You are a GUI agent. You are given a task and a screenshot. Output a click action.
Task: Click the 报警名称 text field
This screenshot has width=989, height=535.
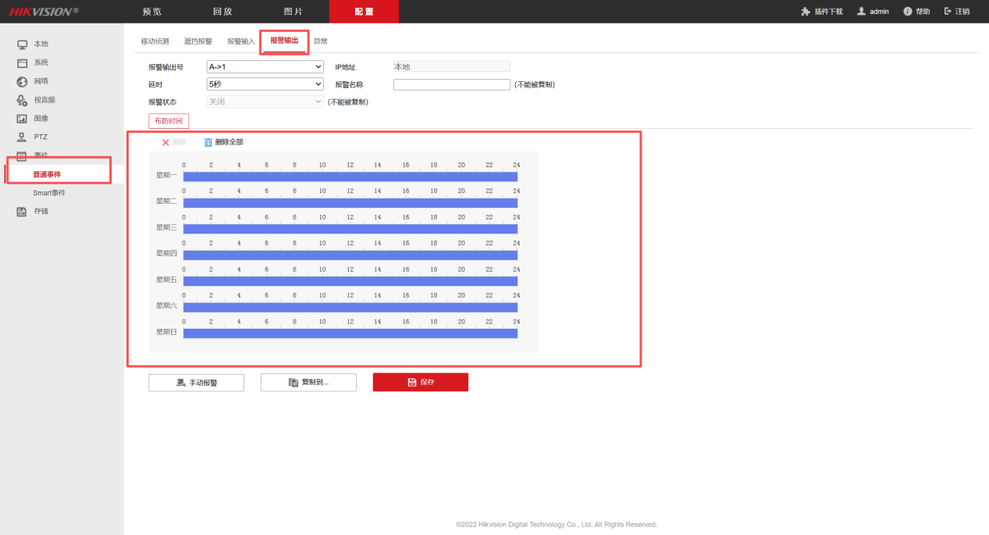coord(451,84)
